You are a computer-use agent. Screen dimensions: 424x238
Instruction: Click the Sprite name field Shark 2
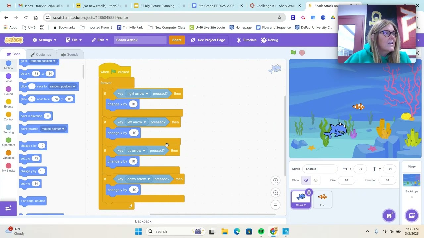[x=320, y=169]
